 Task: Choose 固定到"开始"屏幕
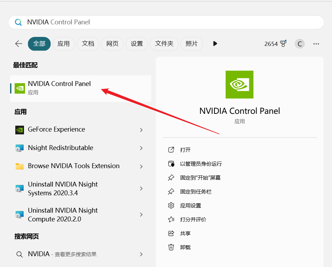point(200,178)
